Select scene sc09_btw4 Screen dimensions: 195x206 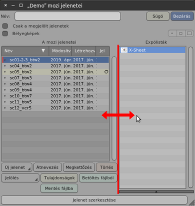[55, 90]
